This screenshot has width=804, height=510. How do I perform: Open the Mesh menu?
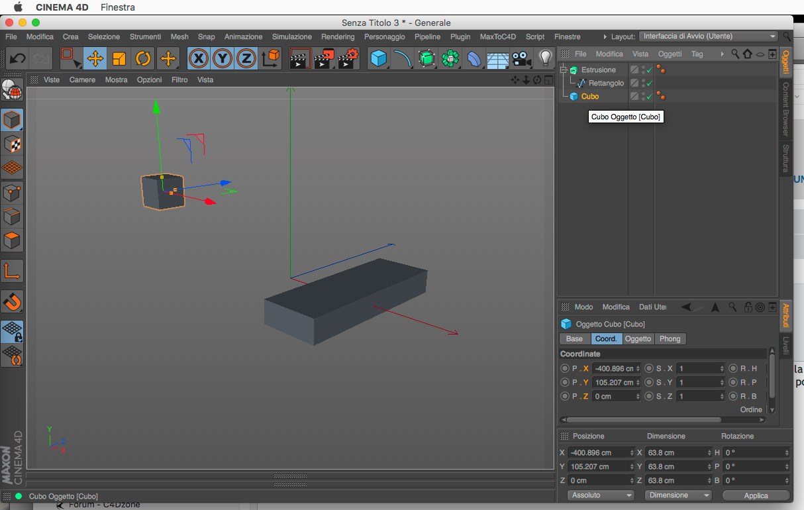tap(179, 36)
